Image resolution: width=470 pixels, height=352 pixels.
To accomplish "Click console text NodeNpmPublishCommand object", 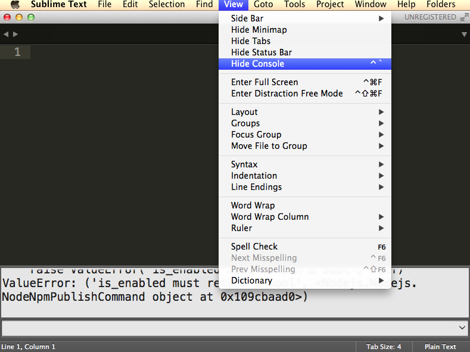I will [97, 297].
